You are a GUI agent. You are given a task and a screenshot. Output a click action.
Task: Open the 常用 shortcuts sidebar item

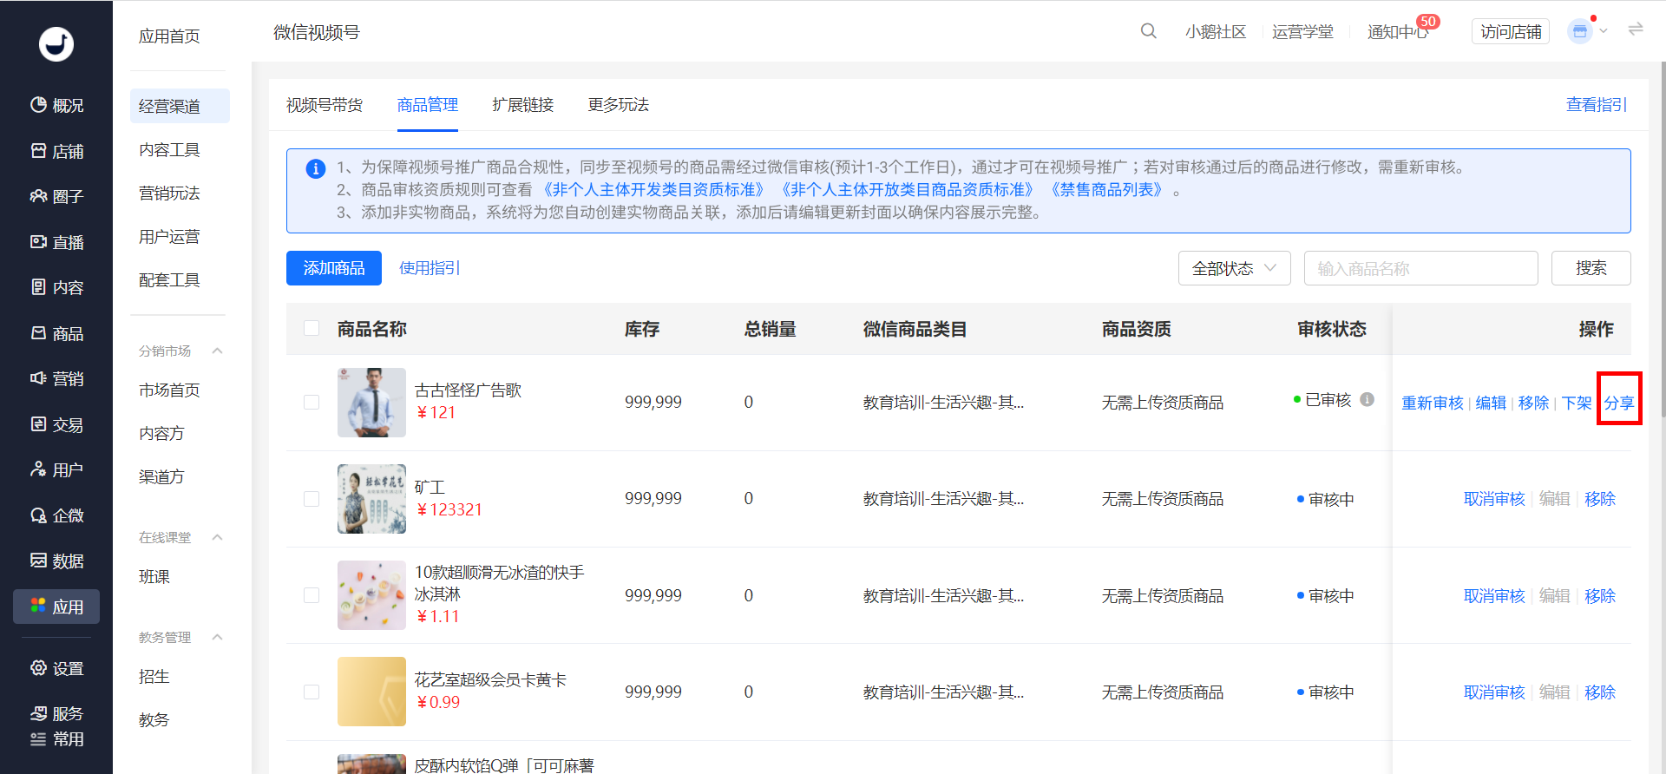[56, 739]
